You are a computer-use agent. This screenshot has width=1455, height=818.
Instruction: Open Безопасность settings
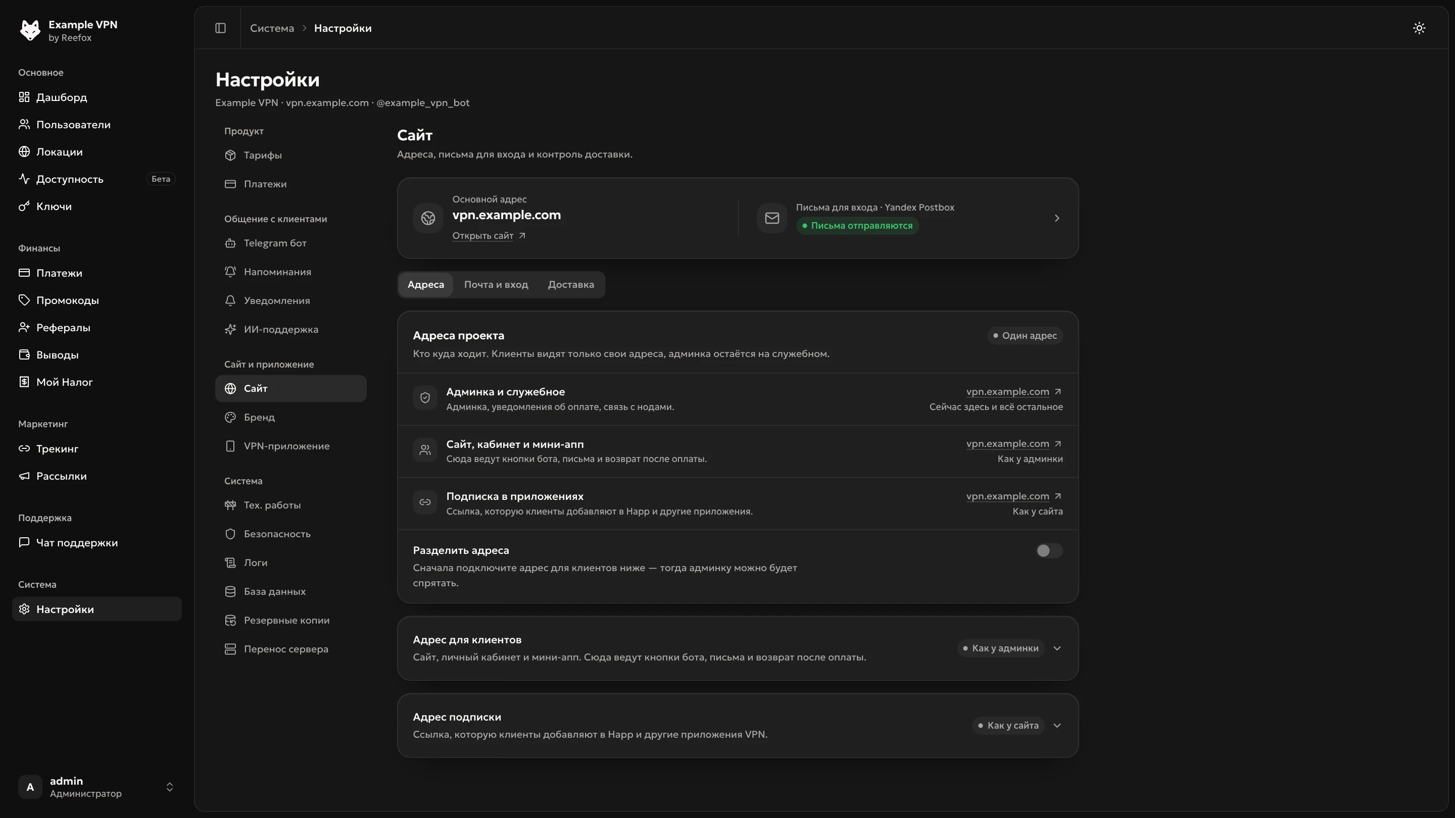pyautogui.click(x=290, y=534)
